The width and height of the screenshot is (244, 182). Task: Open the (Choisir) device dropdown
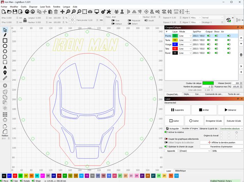(195, 151)
